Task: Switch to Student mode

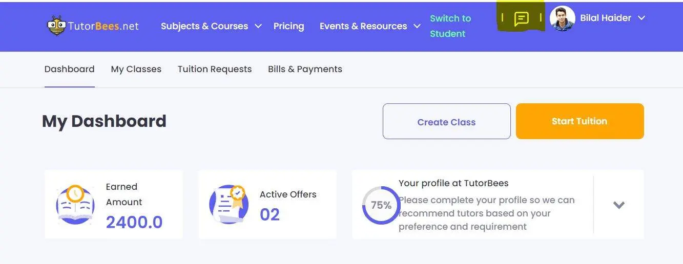Action: (x=450, y=26)
